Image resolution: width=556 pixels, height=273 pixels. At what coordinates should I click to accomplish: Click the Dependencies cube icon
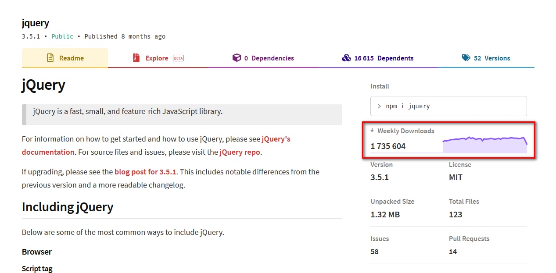click(x=237, y=58)
